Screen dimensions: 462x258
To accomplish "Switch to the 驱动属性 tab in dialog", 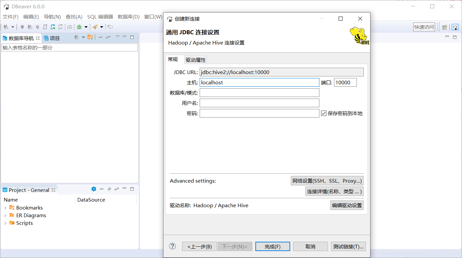I will coord(196,60).
